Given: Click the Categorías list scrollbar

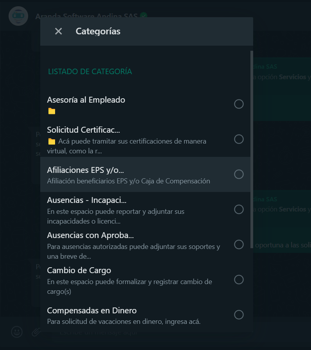Looking at the screenshot, I should pos(252,149).
